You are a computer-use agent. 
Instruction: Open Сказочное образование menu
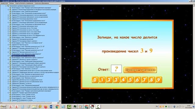(x=42, y=3)
